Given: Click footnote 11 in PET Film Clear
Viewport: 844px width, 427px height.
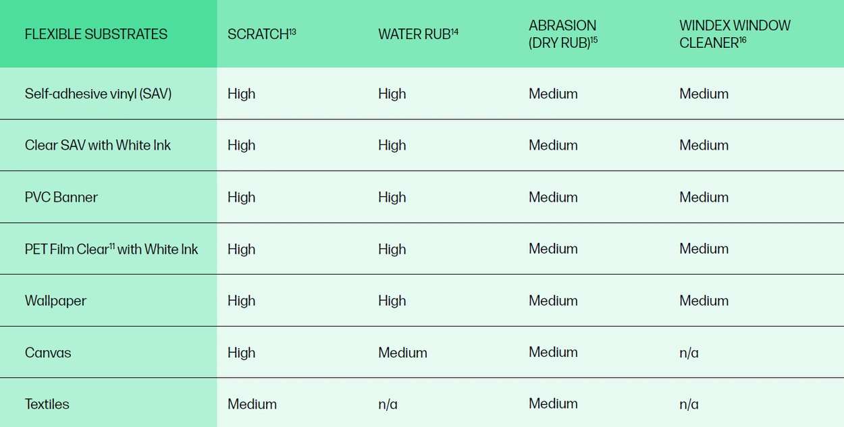Looking at the screenshot, I should pos(112,246).
